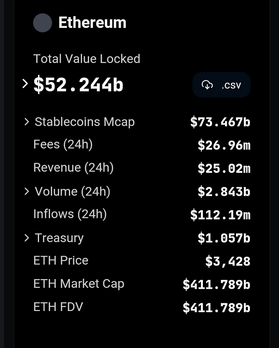Expand the Volume (24h) chevron
Image resolution: width=279 pixels, height=348 pixels.
click(x=27, y=192)
